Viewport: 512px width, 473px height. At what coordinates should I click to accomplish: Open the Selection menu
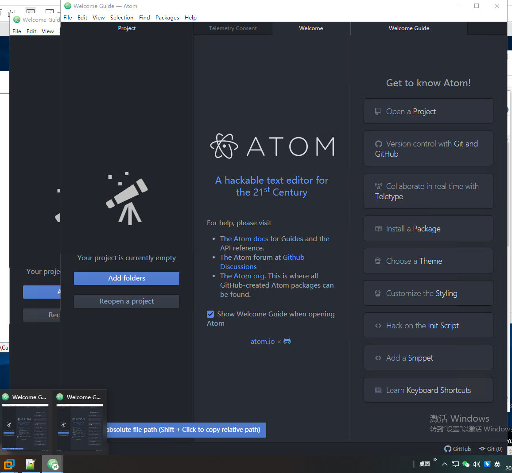[121, 18]
